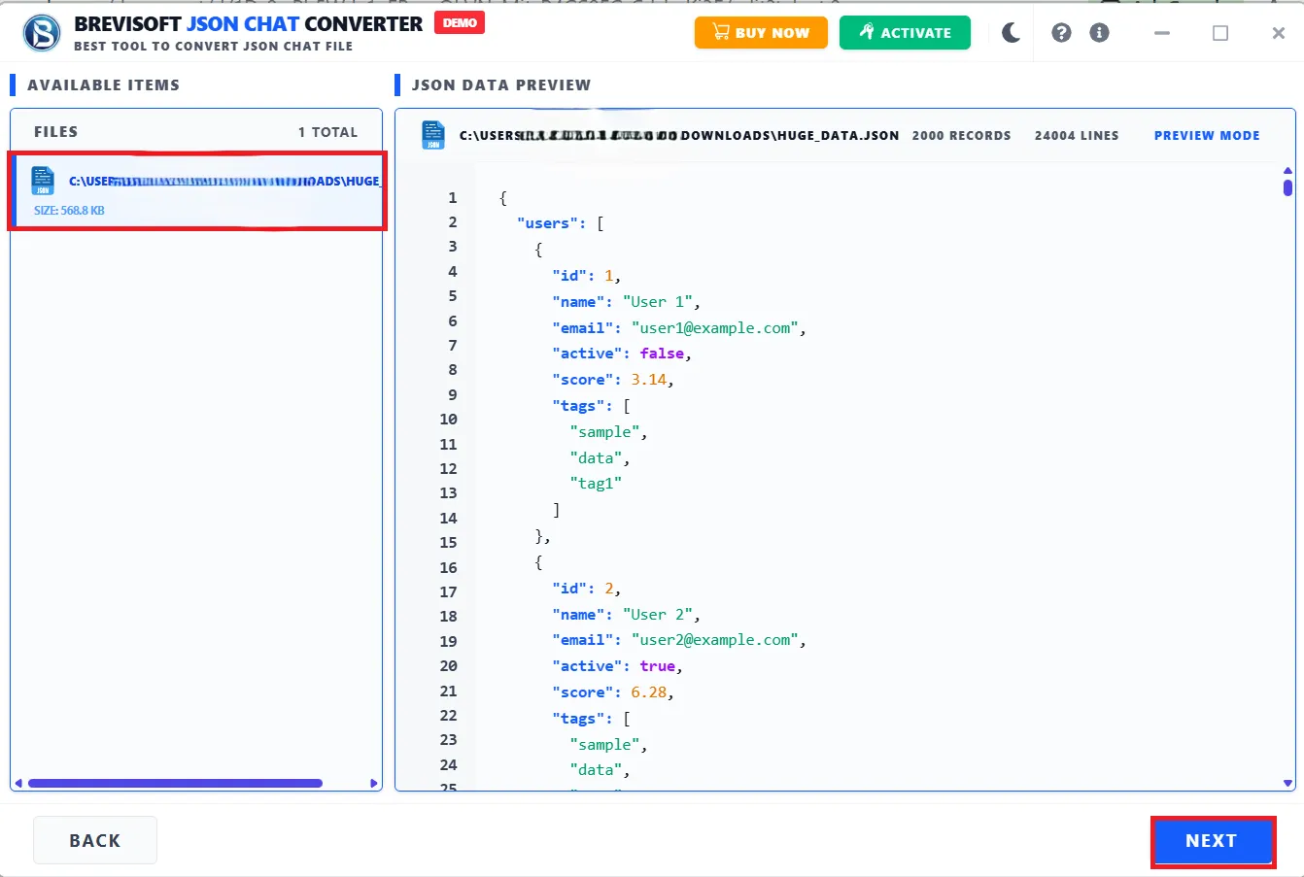Click the JSON file icon in the files list
The width and height of the screenshot is (1304, 877).
pyautogui.click(x=43, y=181)
